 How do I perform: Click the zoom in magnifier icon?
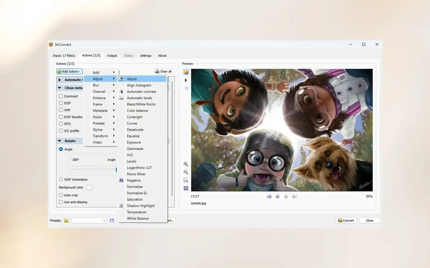coord(186,164)
